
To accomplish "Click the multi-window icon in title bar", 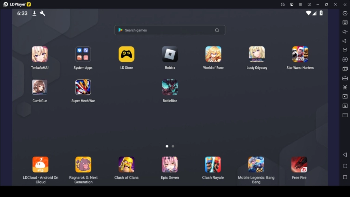I will (309, 4).
